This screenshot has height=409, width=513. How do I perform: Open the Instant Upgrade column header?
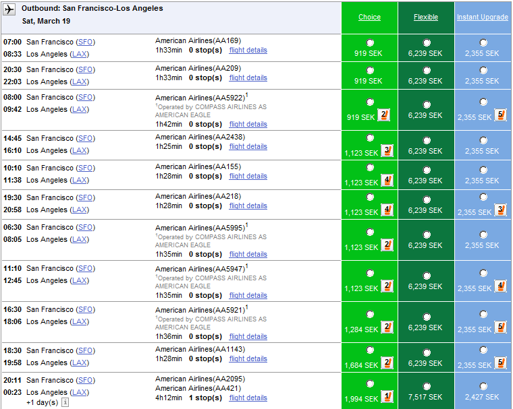(x=483, y=18)
